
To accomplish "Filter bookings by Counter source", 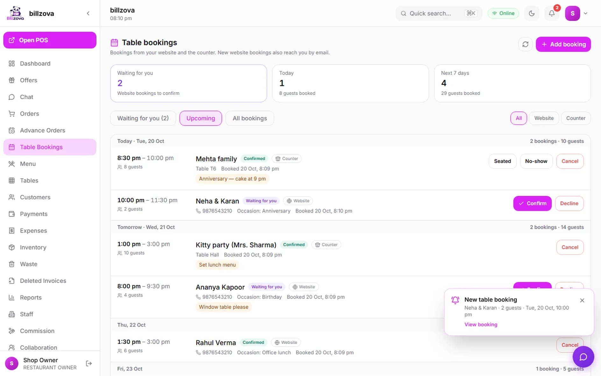I will click(x=576, y=118).
